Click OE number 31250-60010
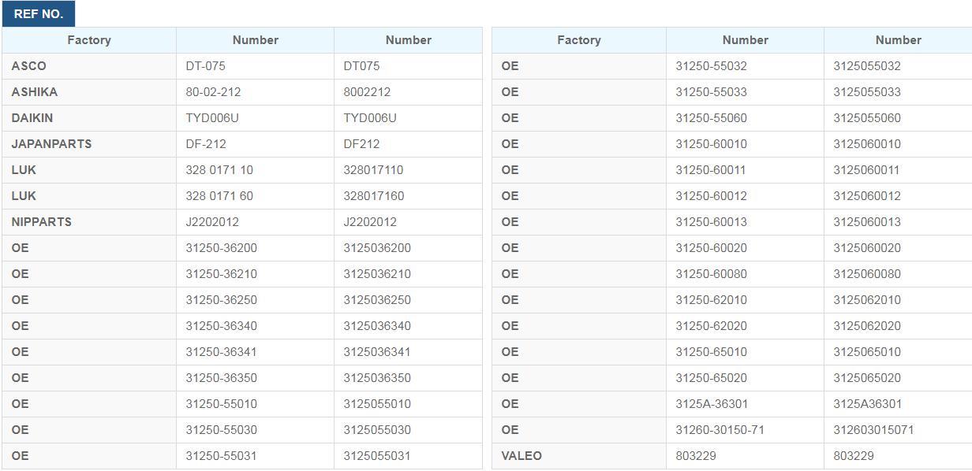Viewport: 972px width, 471px height. (711, 144)
